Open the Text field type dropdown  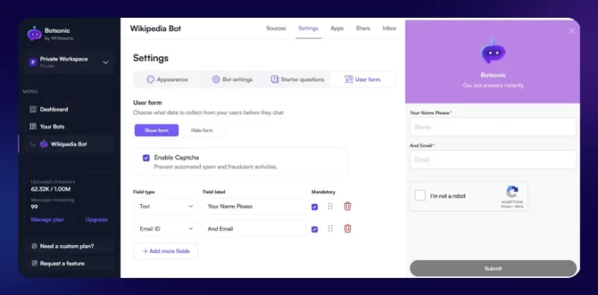166,206
